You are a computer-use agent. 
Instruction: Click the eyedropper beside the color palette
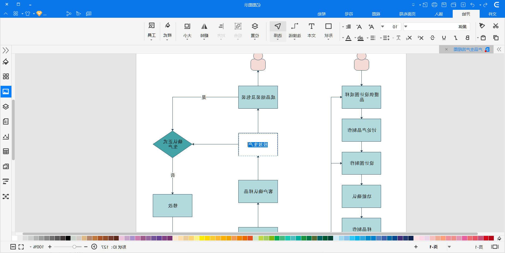[x=499, y=238]
